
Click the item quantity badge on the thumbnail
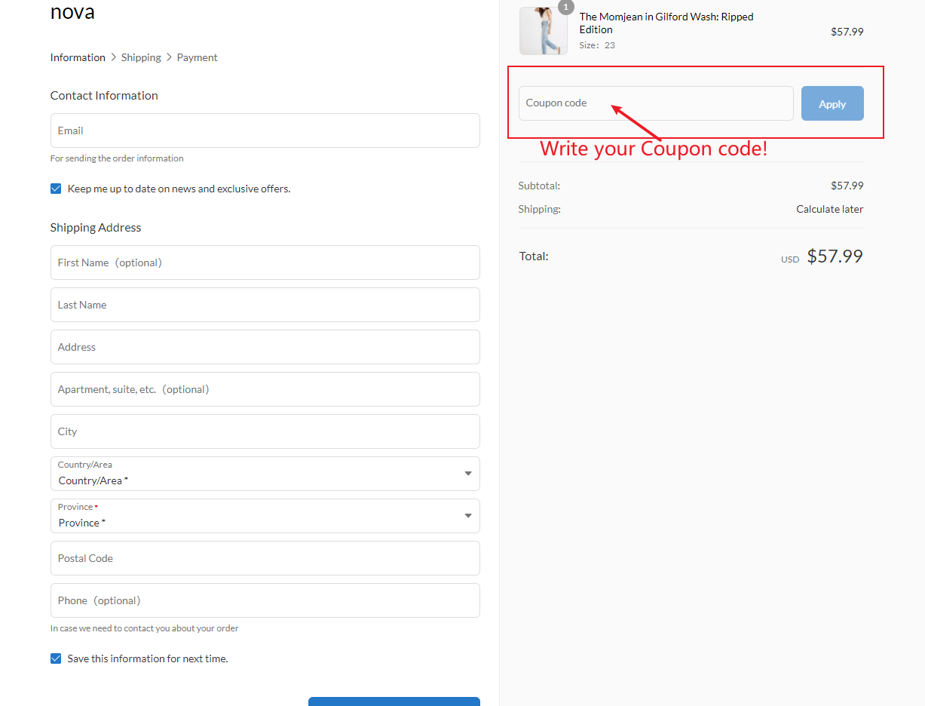pyautogui.click(x=566, y=7)
